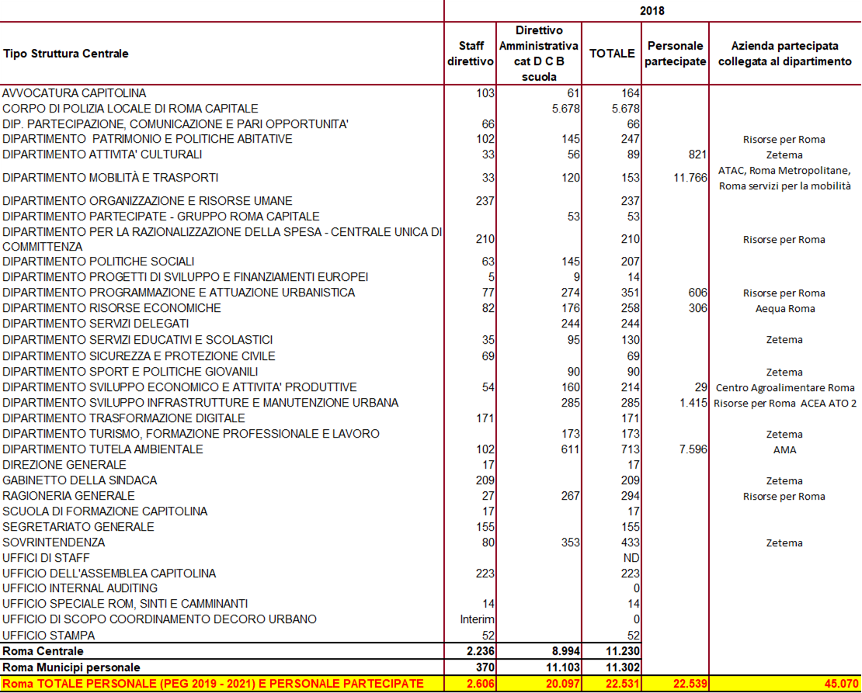Image resolution: width=862 pixels, height=693 pixels.
Task: Click the 'Staff direttivo' column header
Action: click(x=471, y=54)
